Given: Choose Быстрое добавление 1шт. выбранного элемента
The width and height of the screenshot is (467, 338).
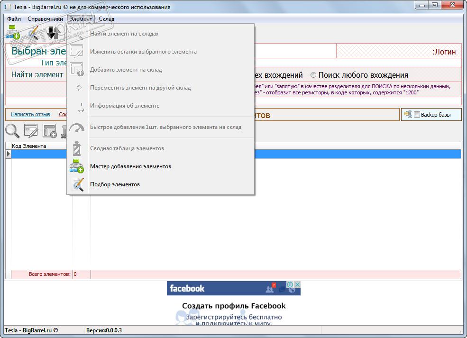Looking at the screenshot, I should pyautogui.click(x=161, y=127).
